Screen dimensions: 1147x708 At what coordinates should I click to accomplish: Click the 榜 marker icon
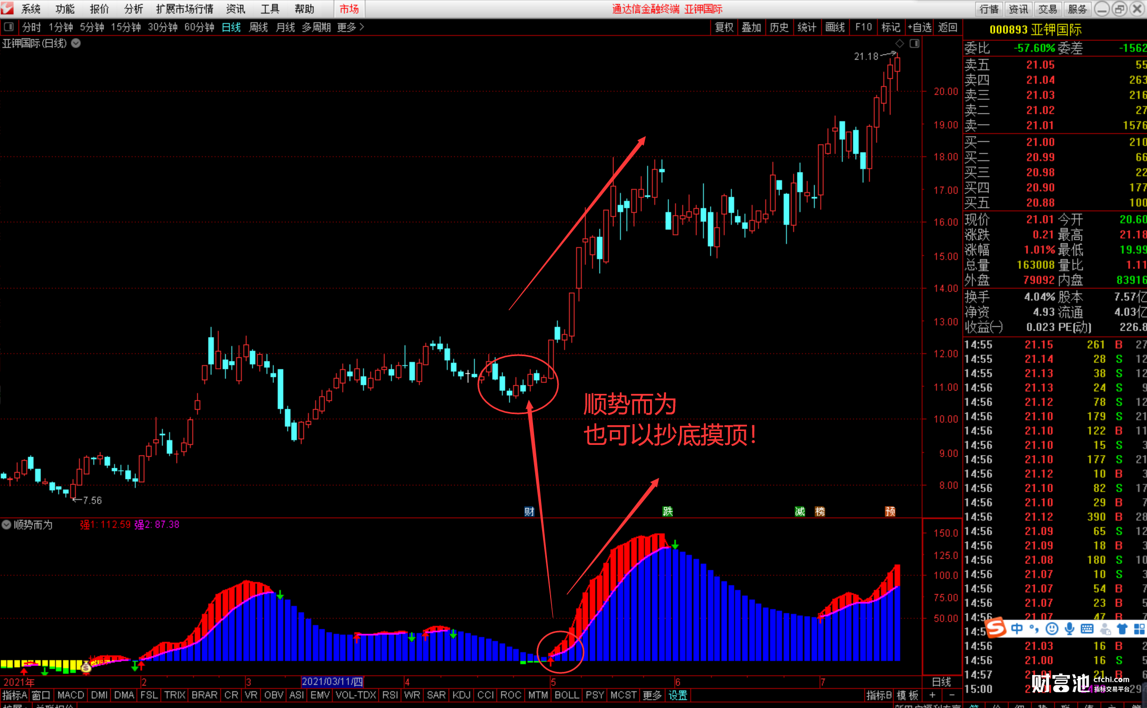click(x=820, y=511)
